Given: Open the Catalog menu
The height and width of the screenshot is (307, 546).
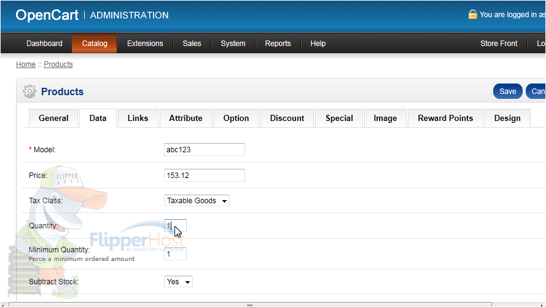Looking at the screenshot, I should tap(95, 44).
